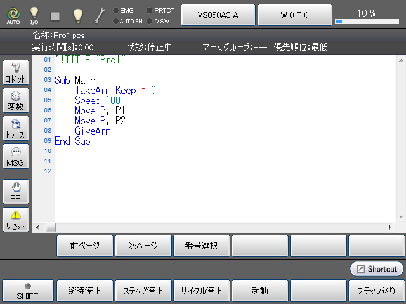Open the W0 T0 work/tool selector
This screenshot has width=406, height=304.
pyautogui.click(x=294, y=14)
